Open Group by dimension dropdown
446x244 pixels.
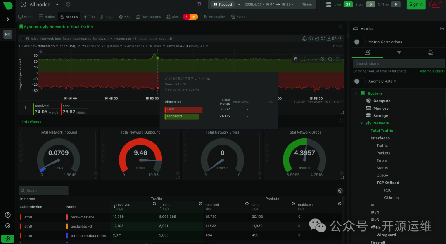(x=40, y=46)
